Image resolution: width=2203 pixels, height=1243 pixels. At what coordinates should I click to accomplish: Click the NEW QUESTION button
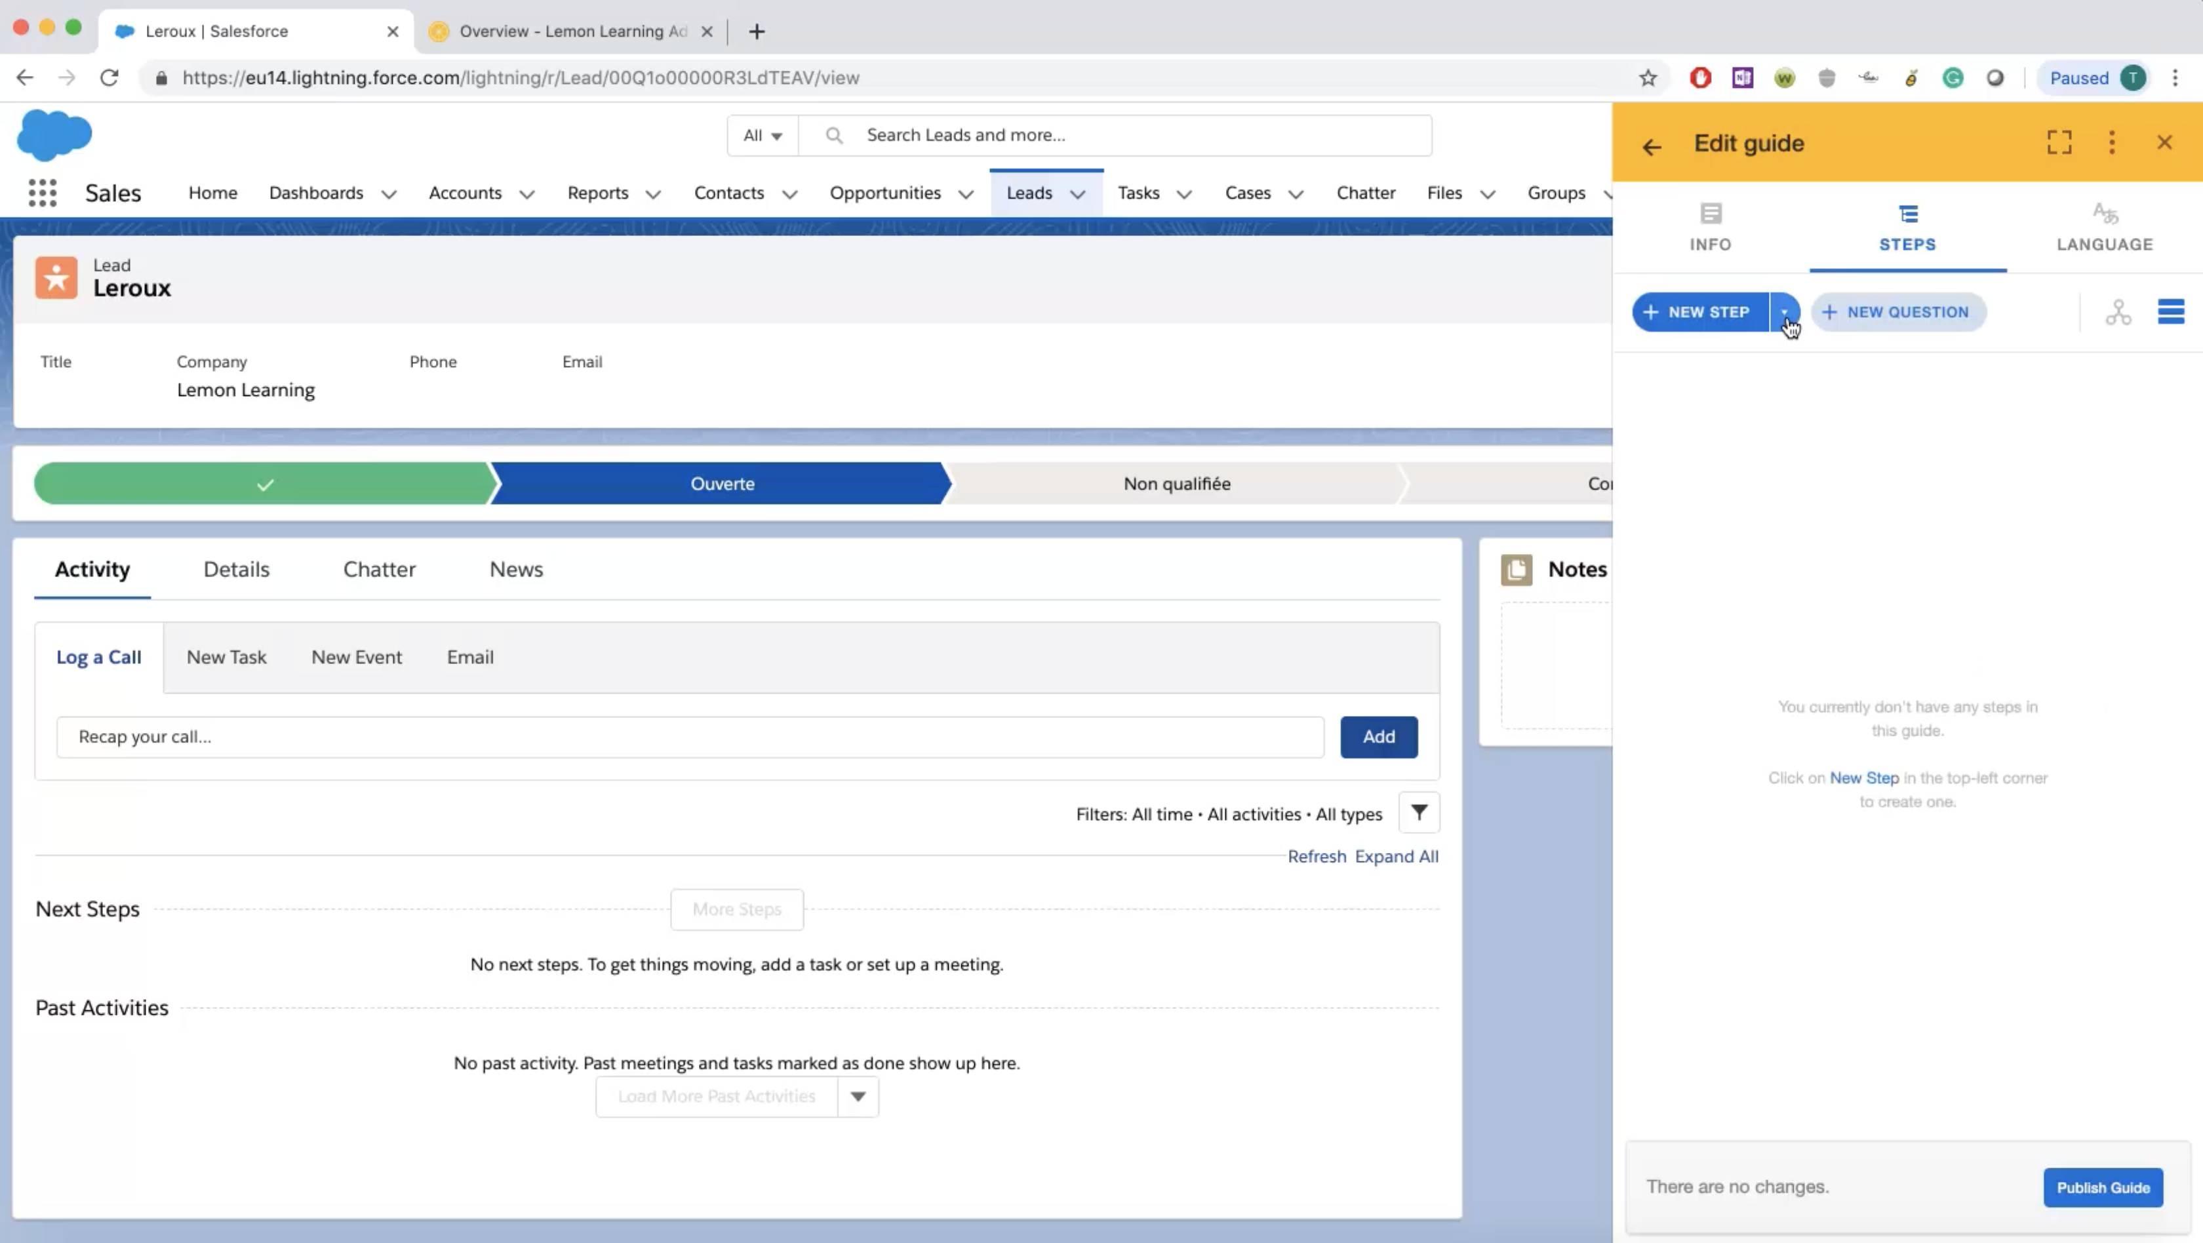1896,311
